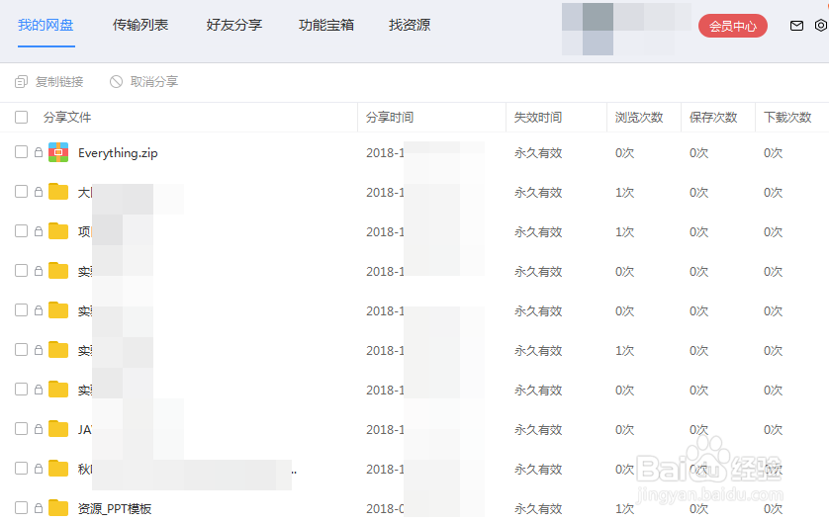Click the 保存次数 column header
The width and height of the screenshot is (829, 523).
pyautogui.click(x=713, y=118)
